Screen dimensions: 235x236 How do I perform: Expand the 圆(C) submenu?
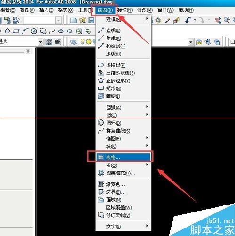(x=124, y=115)
